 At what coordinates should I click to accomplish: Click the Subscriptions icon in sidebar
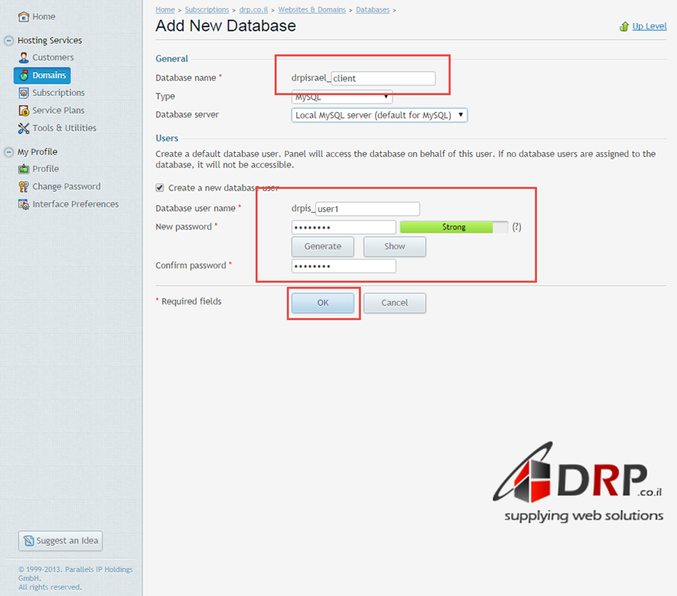24,93
